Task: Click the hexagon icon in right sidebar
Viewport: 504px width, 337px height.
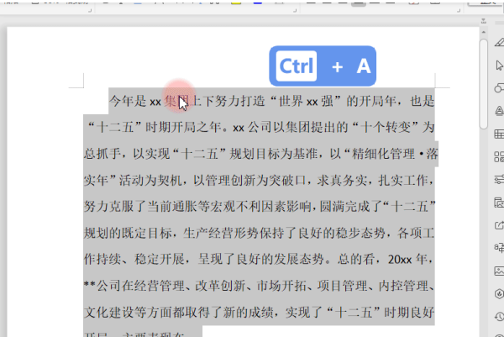Action: tap(500, 294)
